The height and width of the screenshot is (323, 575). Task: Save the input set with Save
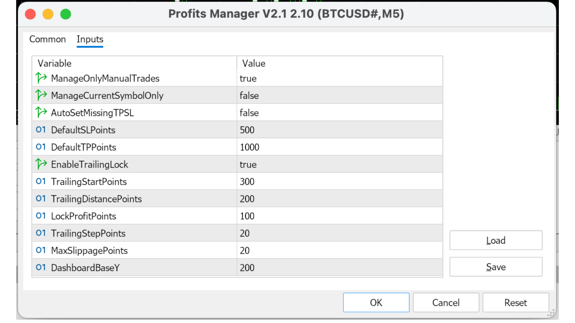click(x=496, y=267)
